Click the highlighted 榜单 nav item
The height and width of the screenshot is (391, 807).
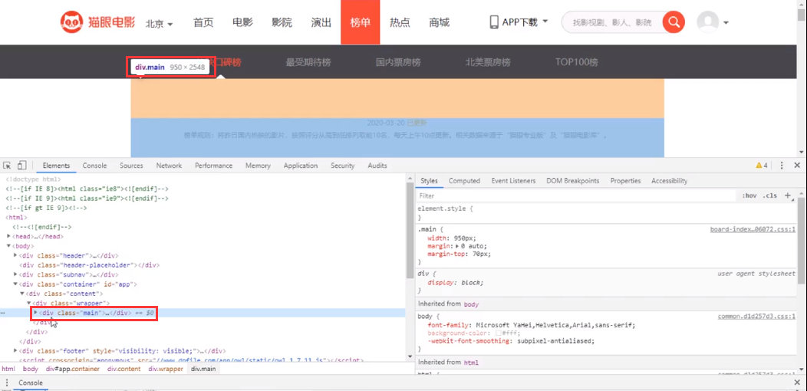(361, 22)
